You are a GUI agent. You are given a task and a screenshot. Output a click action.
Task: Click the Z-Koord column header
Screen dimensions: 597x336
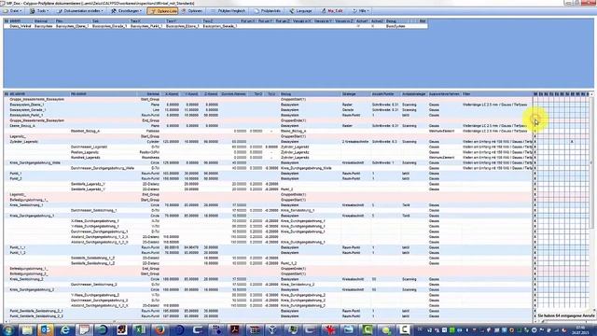point(211,93)
